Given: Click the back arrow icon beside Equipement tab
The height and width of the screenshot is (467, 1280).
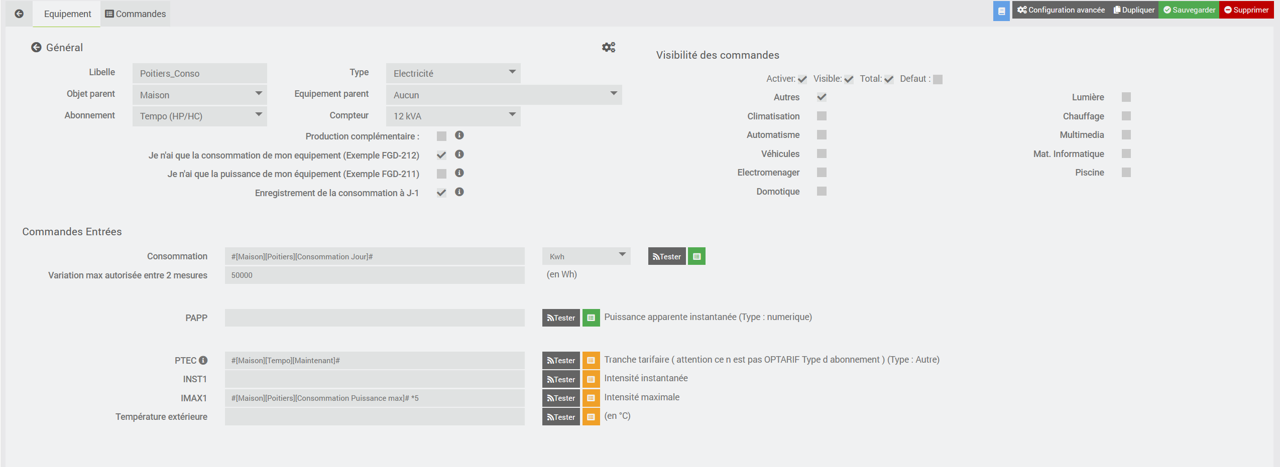Looking at the screenshot, I should pyautogui.click(x=19, y=14).
